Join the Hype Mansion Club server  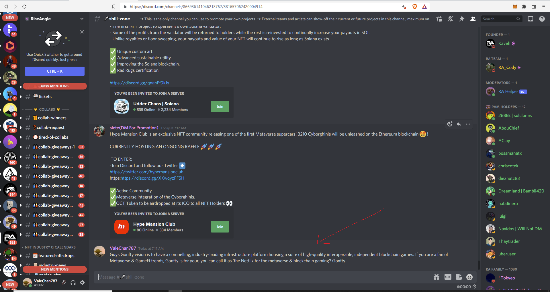coord(220,227)
